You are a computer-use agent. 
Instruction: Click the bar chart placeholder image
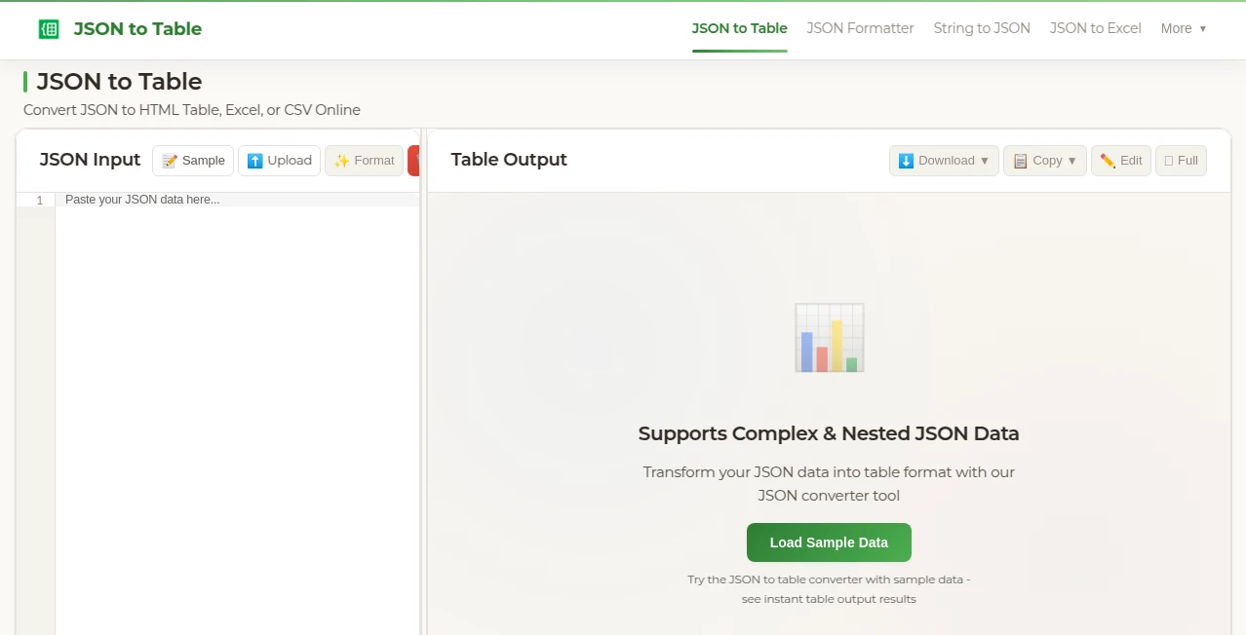[x=828, y=337]
